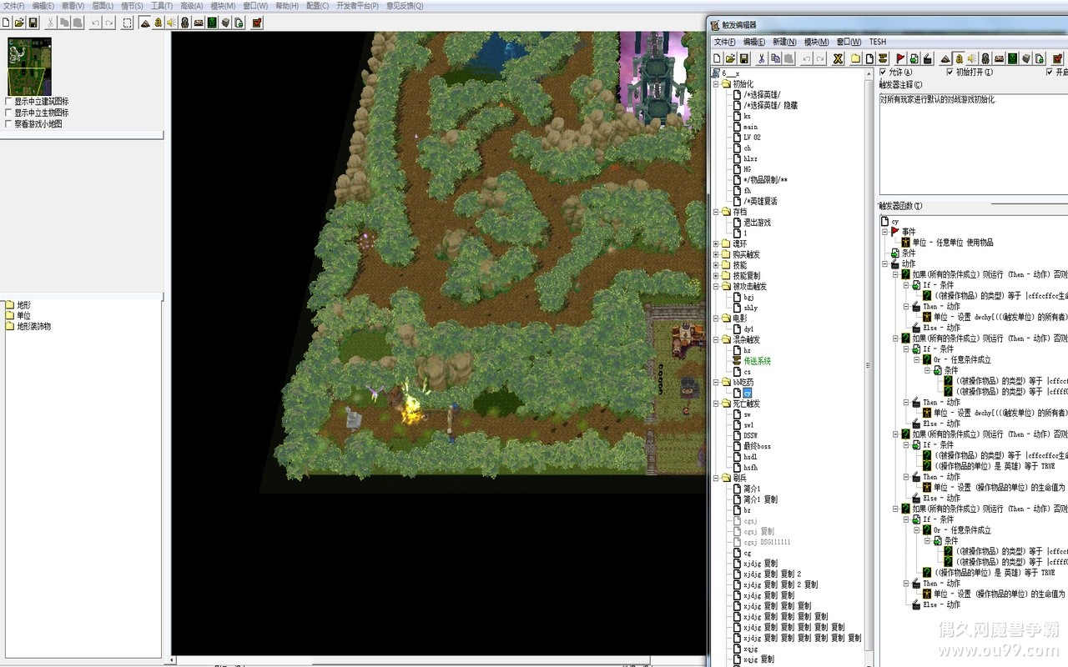Open 开发者平台(P) menu

[357, 6]
